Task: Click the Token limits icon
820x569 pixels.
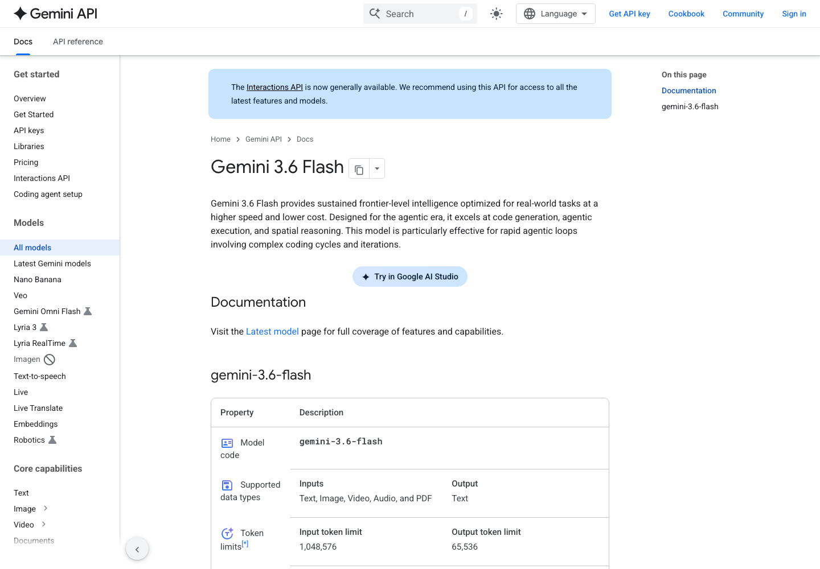Action: coord(227,533)
